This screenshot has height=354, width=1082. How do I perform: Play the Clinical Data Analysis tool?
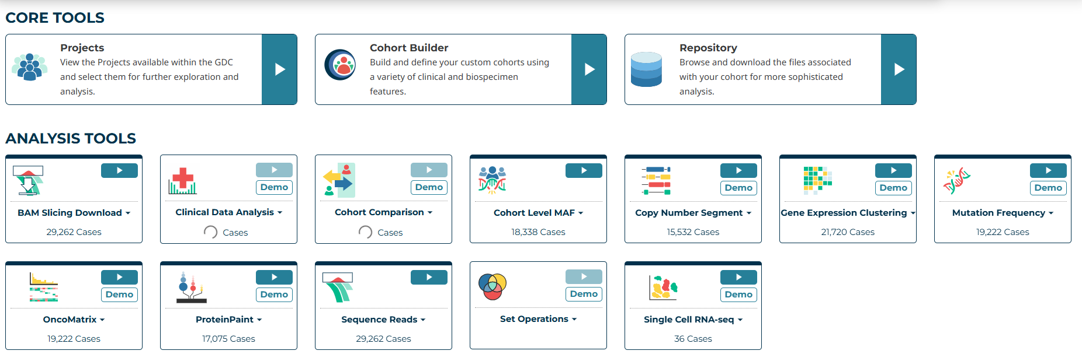click(274, 170)
